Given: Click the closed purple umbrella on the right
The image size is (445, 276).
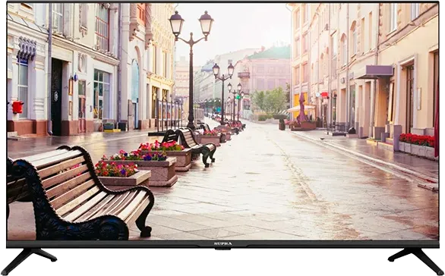Looking at the screenshot, I should (302, 108).
